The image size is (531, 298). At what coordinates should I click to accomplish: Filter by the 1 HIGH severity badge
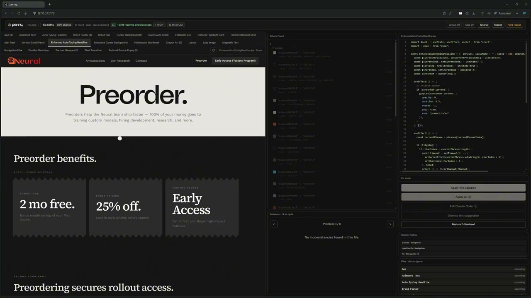tap(159, 25)
